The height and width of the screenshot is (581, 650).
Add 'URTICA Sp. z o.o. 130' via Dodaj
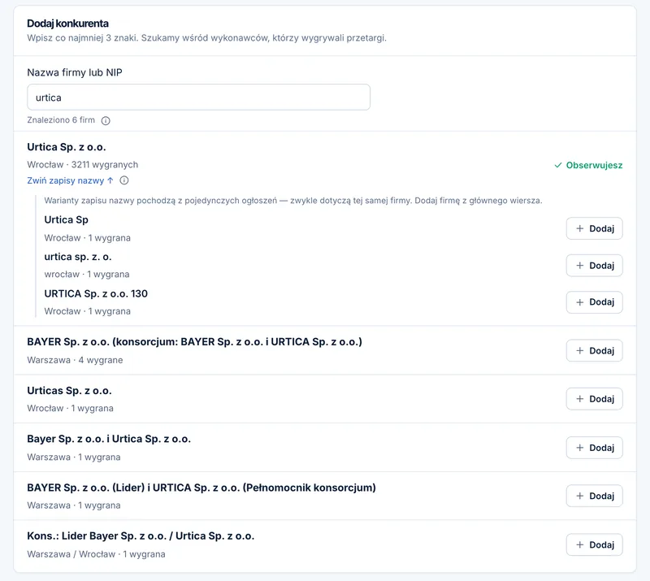point(594,302)
